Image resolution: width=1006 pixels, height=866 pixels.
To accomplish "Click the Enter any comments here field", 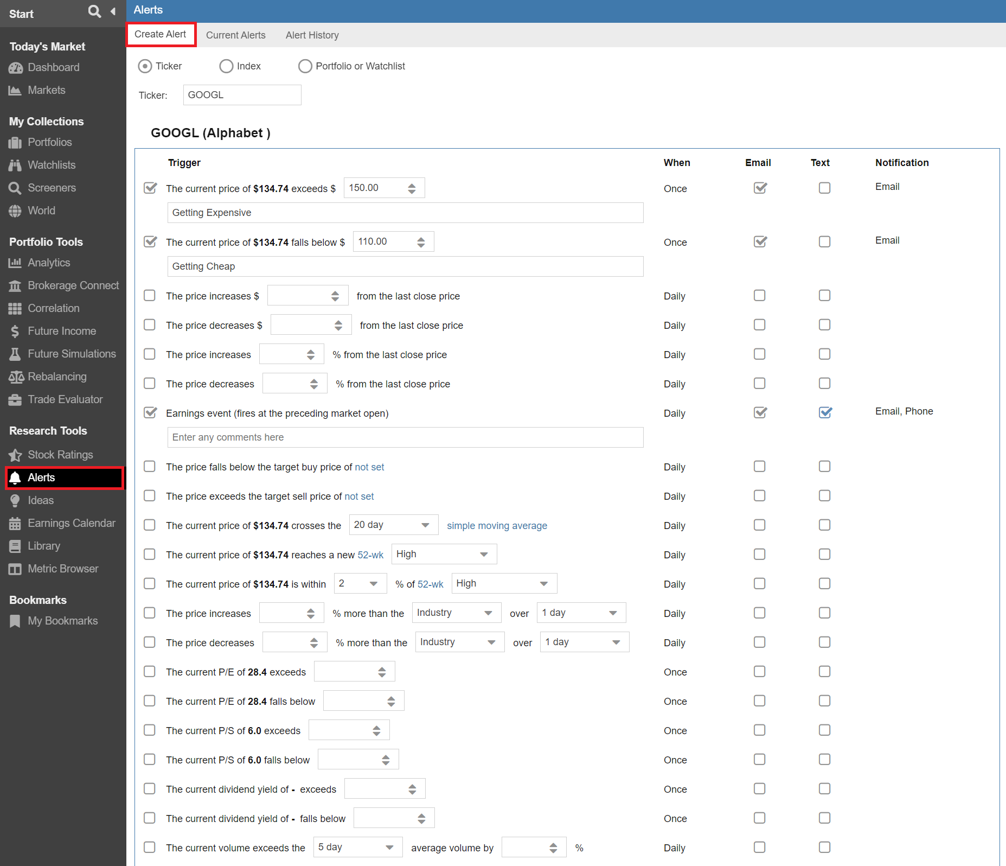I will pos(406,437).
